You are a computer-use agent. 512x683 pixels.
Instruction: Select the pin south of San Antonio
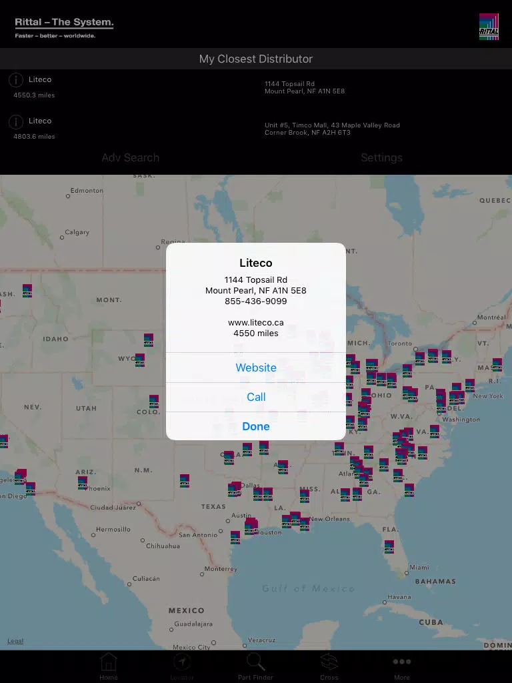(235, 538)
